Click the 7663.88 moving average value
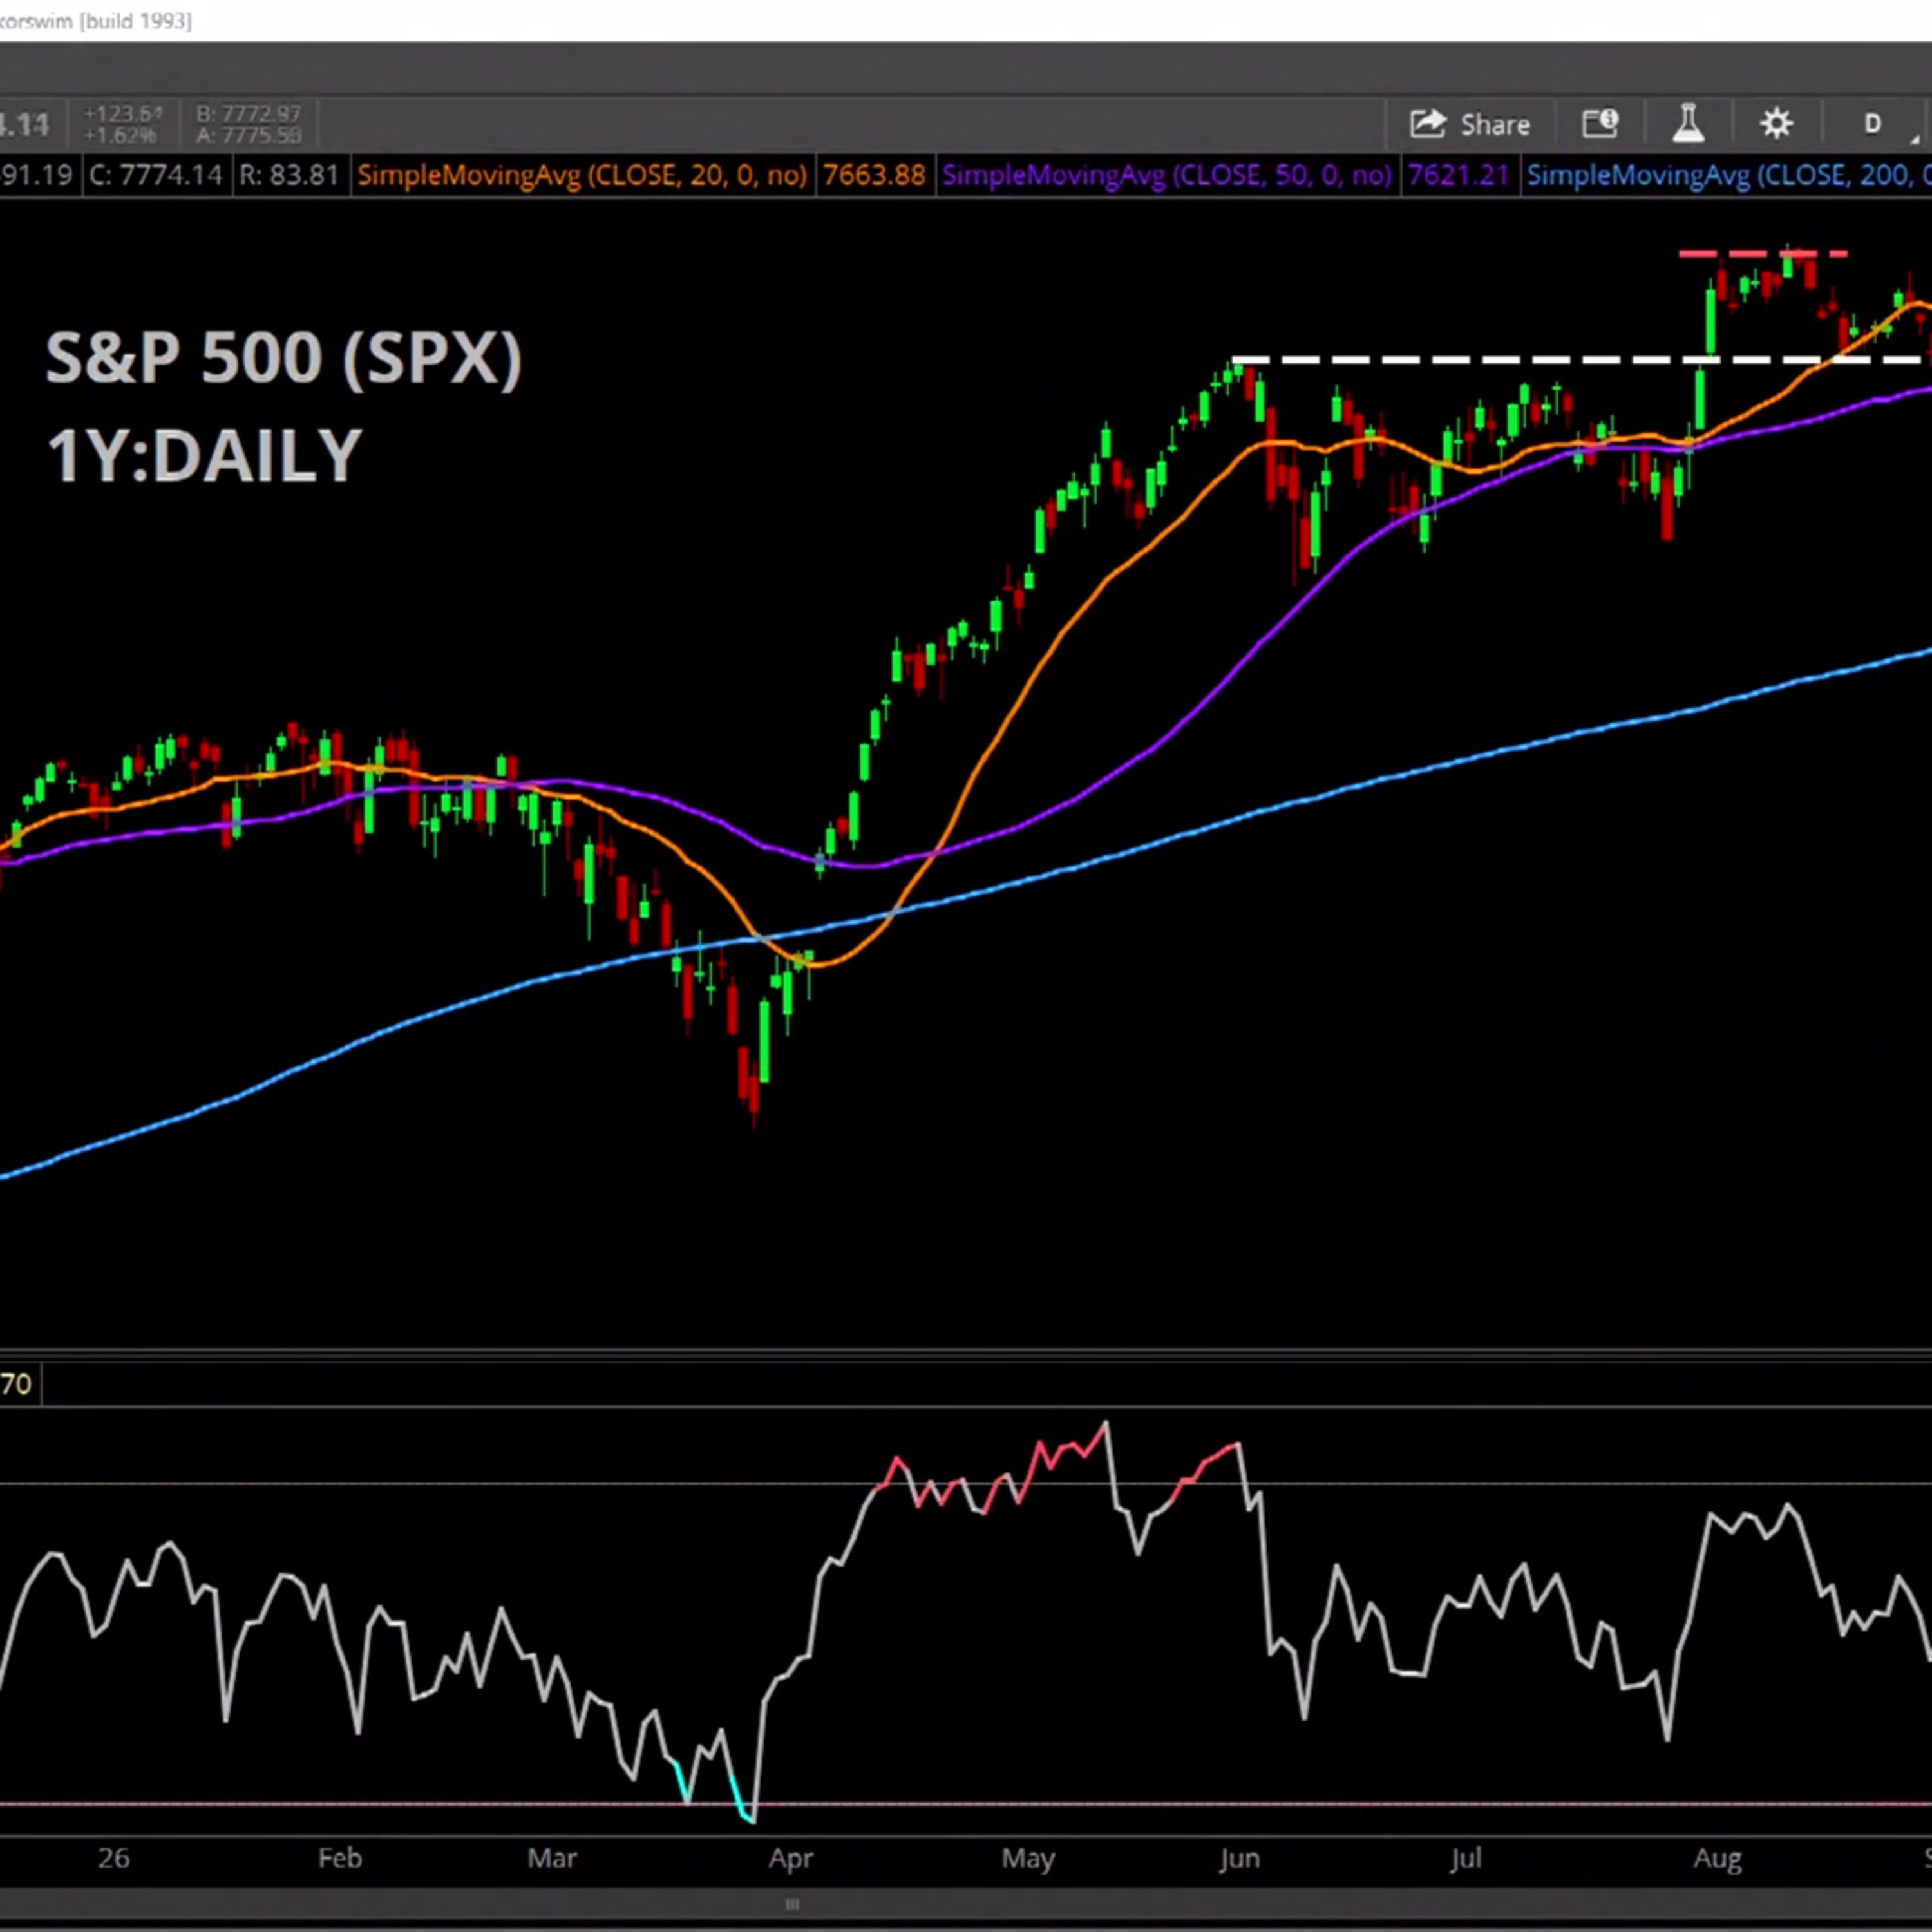This screenshot has height=1932, width=1932. click(x=874, y=176)
